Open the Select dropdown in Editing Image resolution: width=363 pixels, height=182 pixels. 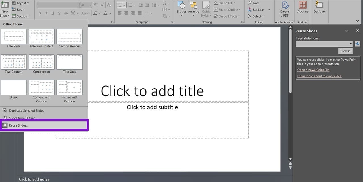point(256,16)
